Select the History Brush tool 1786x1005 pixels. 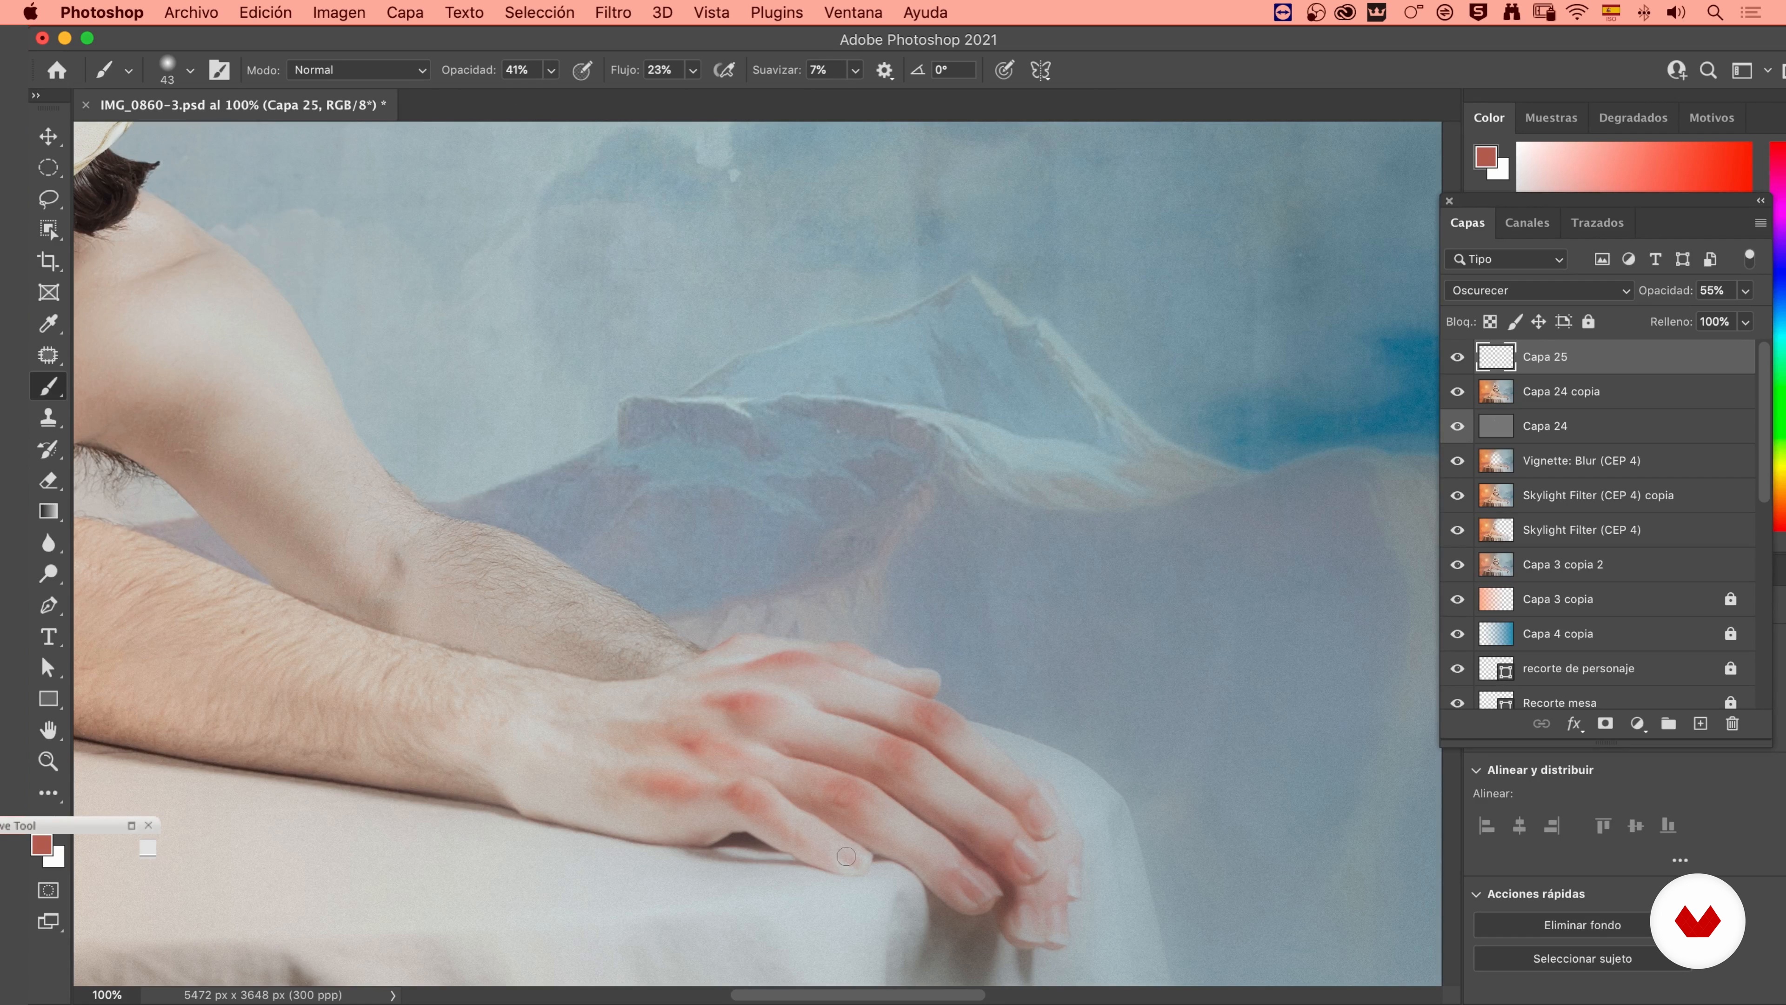click(48, 449)
